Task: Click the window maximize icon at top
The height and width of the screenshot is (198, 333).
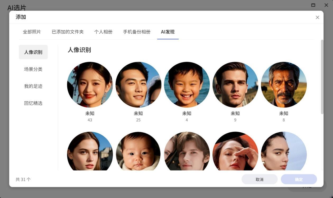Action: tap(313, 5)
